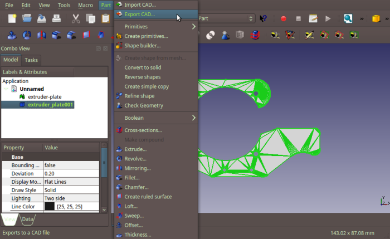Execute macro with the play triangle icon
390x239 pixels.
[x=328, y=18]
